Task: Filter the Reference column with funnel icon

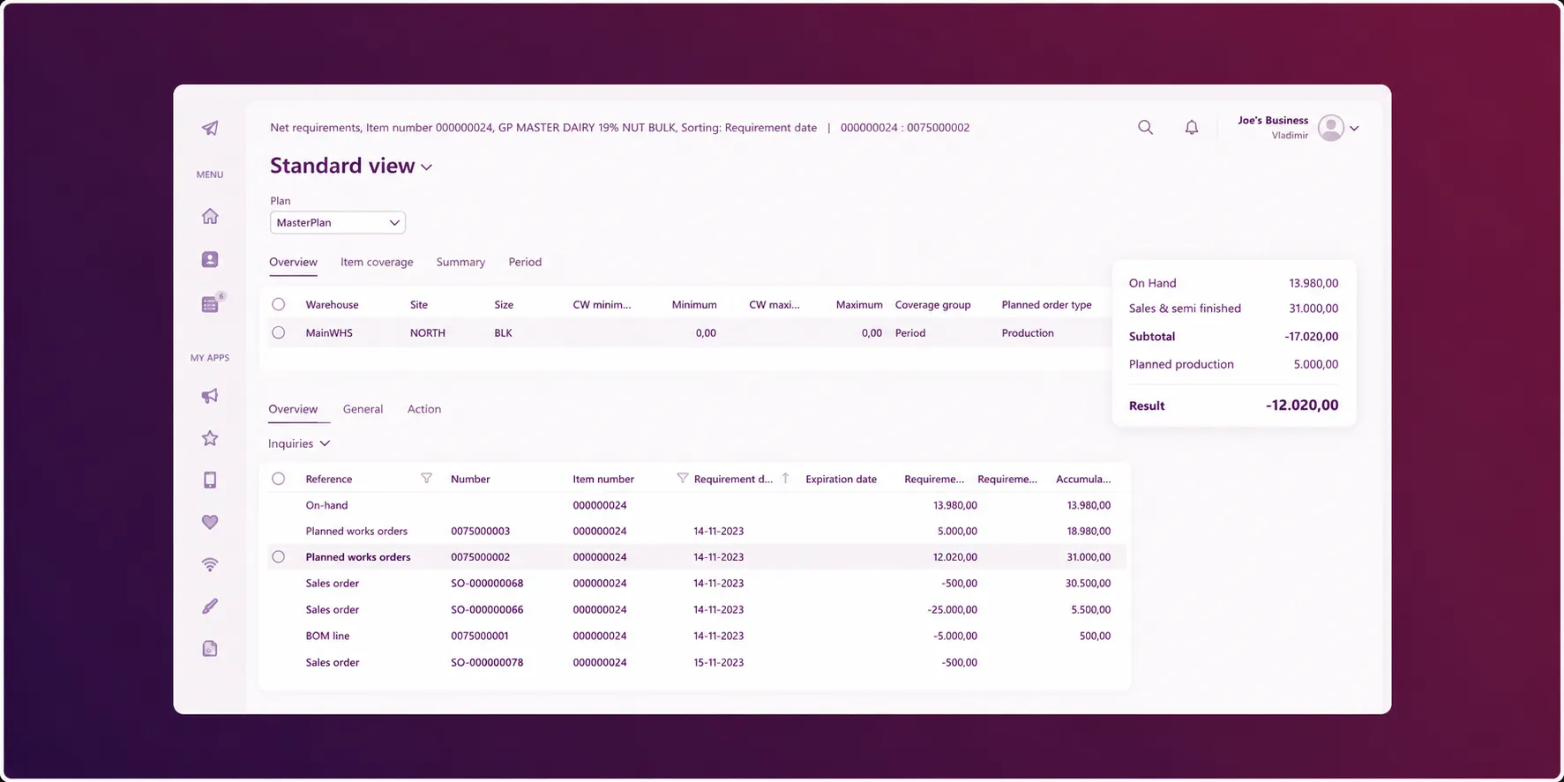Action: pos(427,478)
